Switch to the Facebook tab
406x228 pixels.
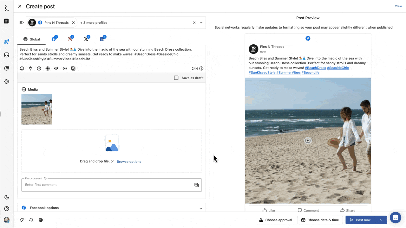click(x=54, y=39)
